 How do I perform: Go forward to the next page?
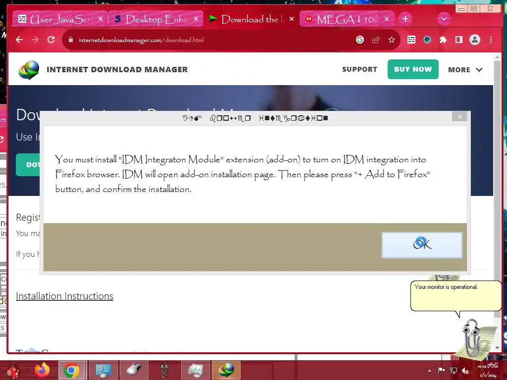click(x=35, y=40)
